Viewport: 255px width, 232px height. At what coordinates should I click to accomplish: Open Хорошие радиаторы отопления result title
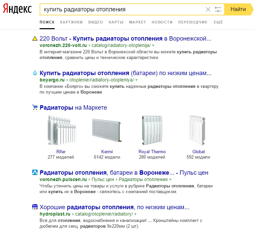(114, 207)
